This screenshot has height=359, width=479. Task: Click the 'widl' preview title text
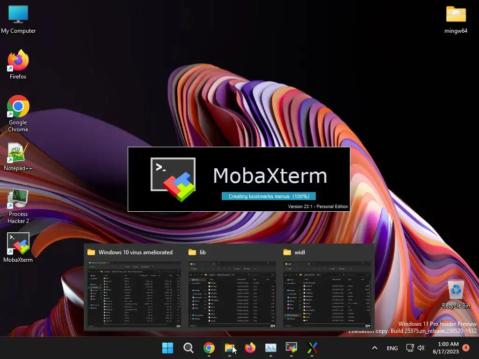(x=300, y=252)
